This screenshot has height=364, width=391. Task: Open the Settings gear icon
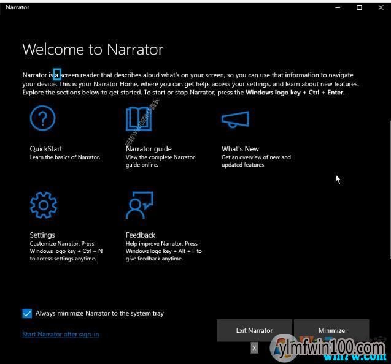tap(44, 205)
